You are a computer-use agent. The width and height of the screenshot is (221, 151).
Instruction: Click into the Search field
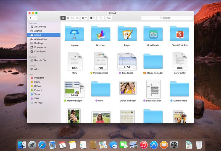point(167,18)
